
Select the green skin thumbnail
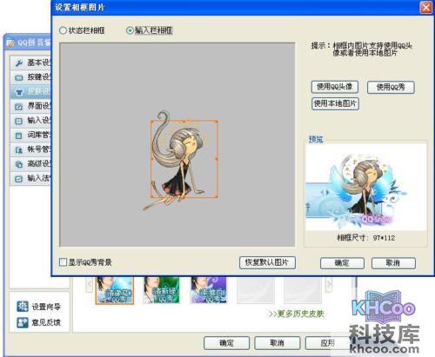pos(162,290)
